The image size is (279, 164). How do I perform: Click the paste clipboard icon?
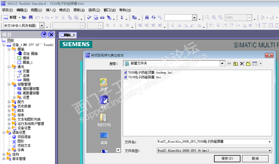pos(76,18)
